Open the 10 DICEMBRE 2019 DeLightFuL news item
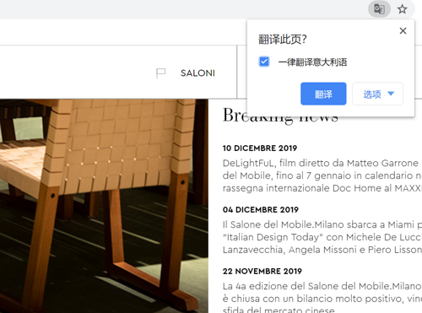Screen dimensions: 422x313 click(322, 175)
